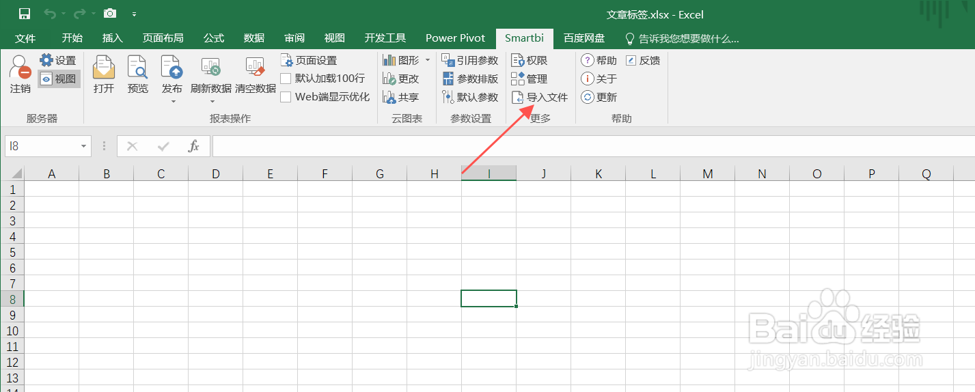Enable the Web端显示优化 checkbox
Screen dimensions: 975x392
286,97
